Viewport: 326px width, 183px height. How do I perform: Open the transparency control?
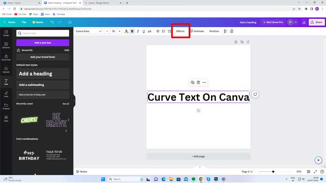point(226,31)
